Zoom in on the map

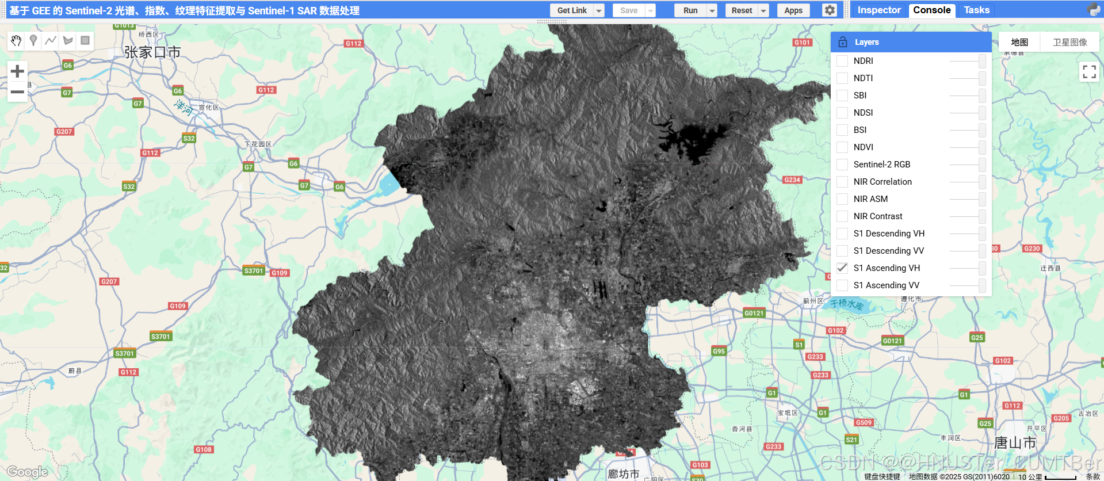[x=17, y=71]
